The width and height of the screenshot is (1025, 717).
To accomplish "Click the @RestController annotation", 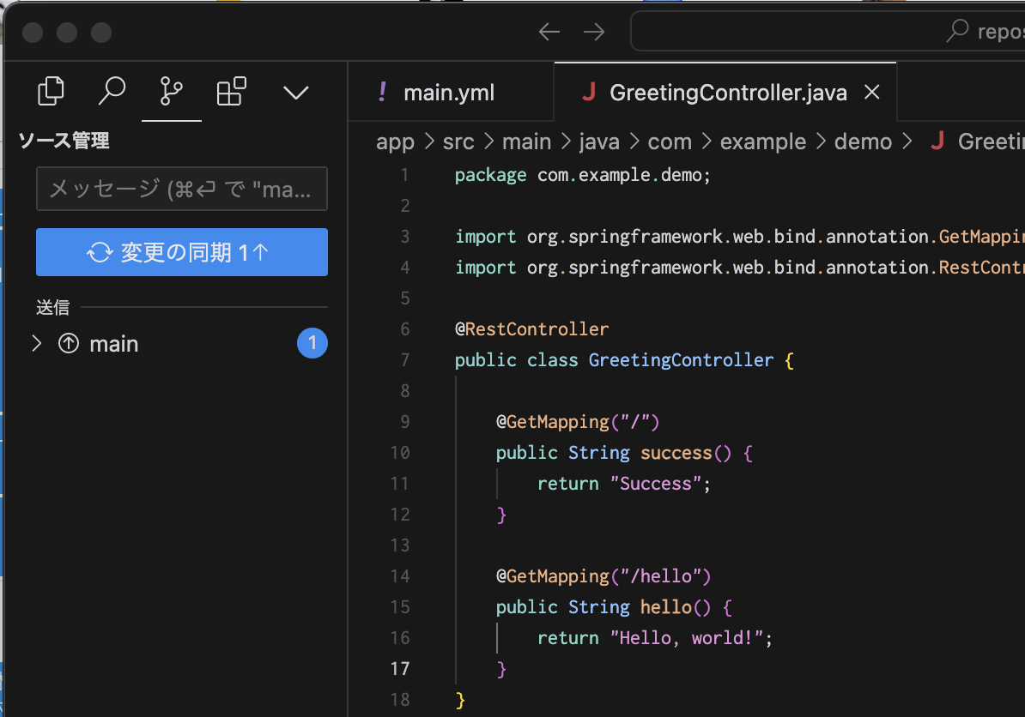I will 531,329.
